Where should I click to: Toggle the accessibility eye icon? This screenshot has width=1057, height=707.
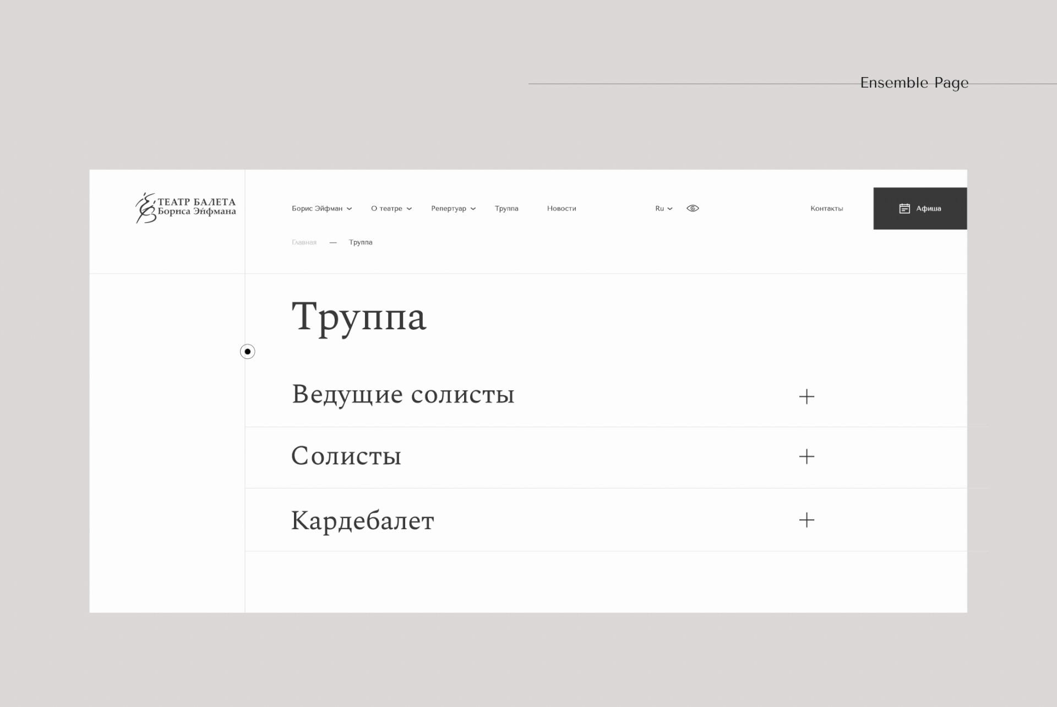coord(693,208)
